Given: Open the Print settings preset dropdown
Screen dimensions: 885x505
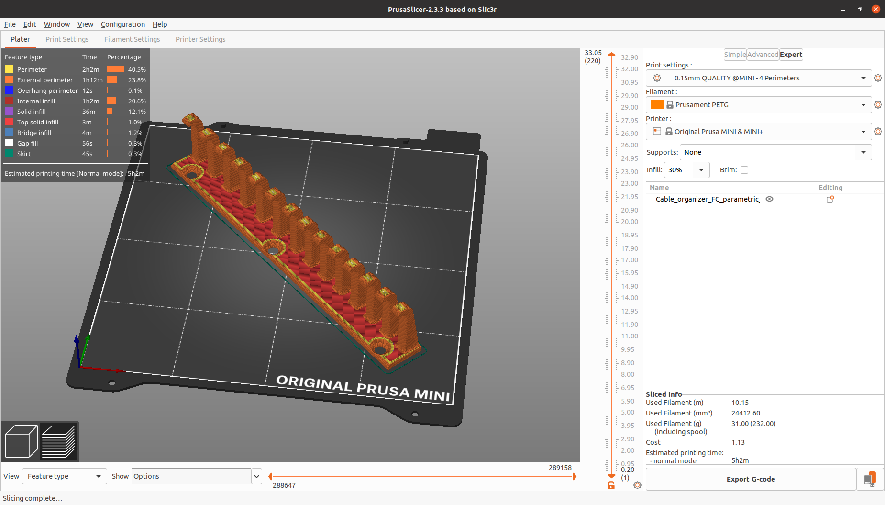Looking at the screenshot, I should [x=759, y=78].
